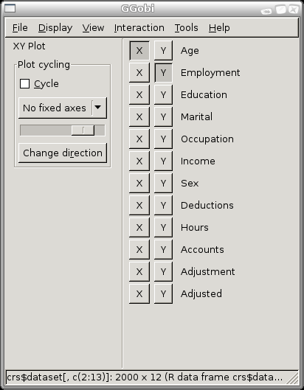Screen dimensions: 304x390
Task: Click the plot cycling speed slider handle
Action: (x=83, y=130)
